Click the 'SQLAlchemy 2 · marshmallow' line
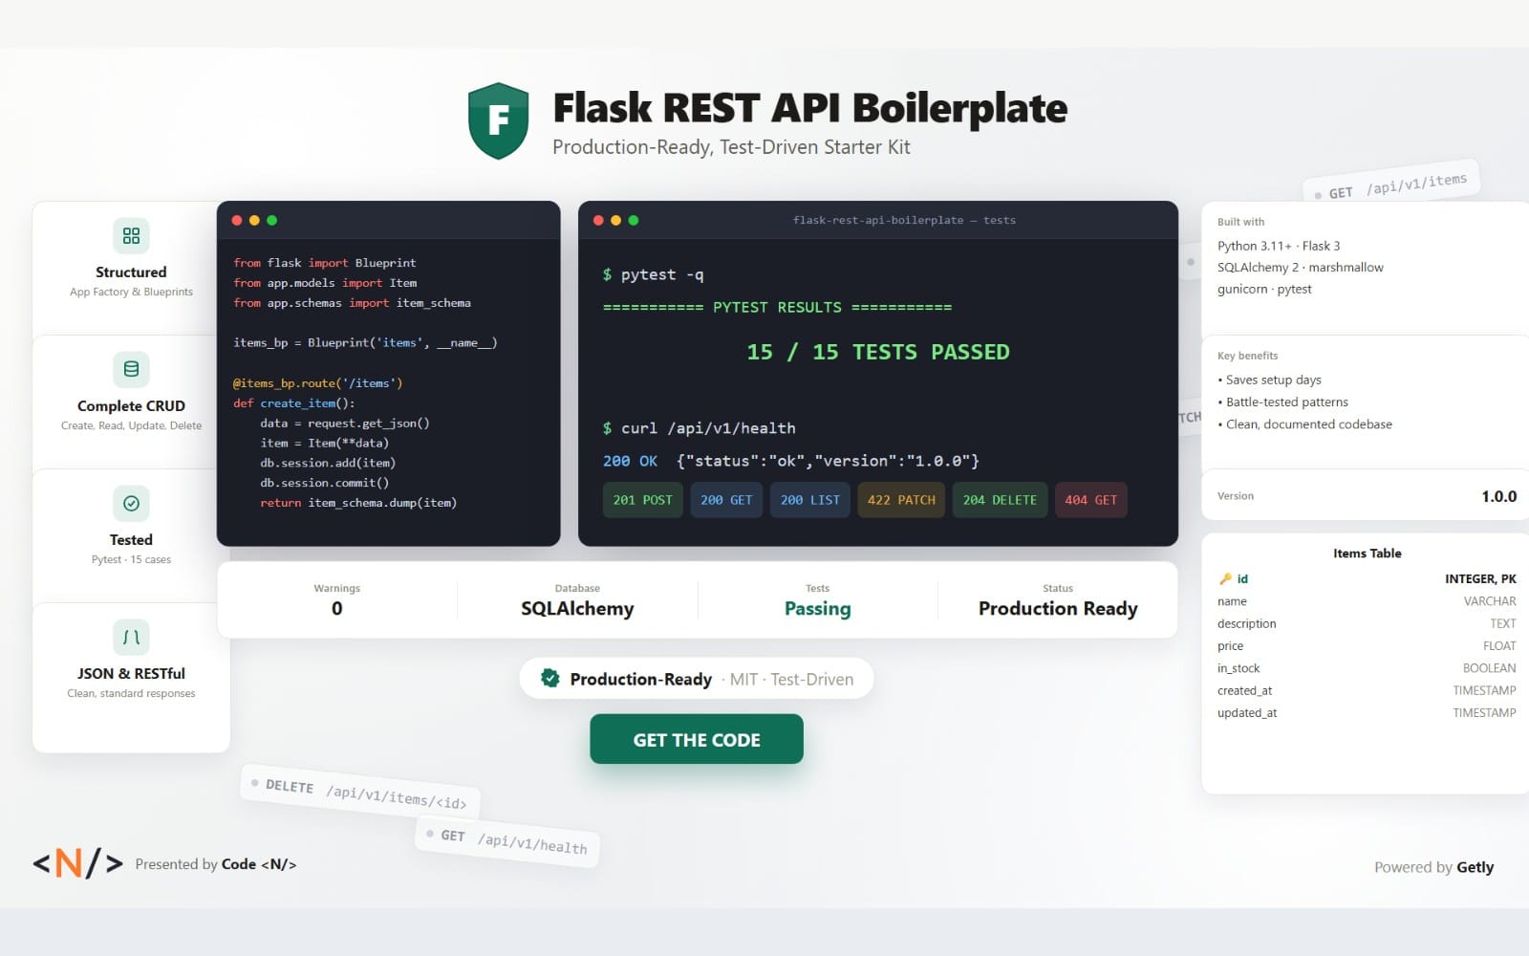Viewport: 1529px width, 956px height. pos(1300,268)
